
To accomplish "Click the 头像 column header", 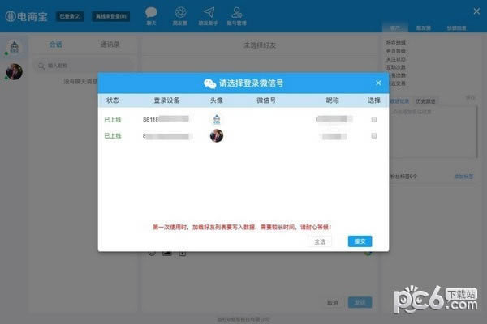I will coord(217,100).
